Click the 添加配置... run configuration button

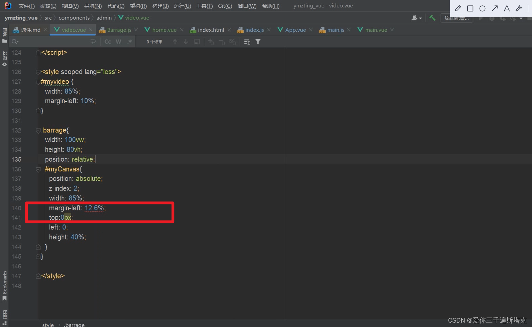coord(457,18)
